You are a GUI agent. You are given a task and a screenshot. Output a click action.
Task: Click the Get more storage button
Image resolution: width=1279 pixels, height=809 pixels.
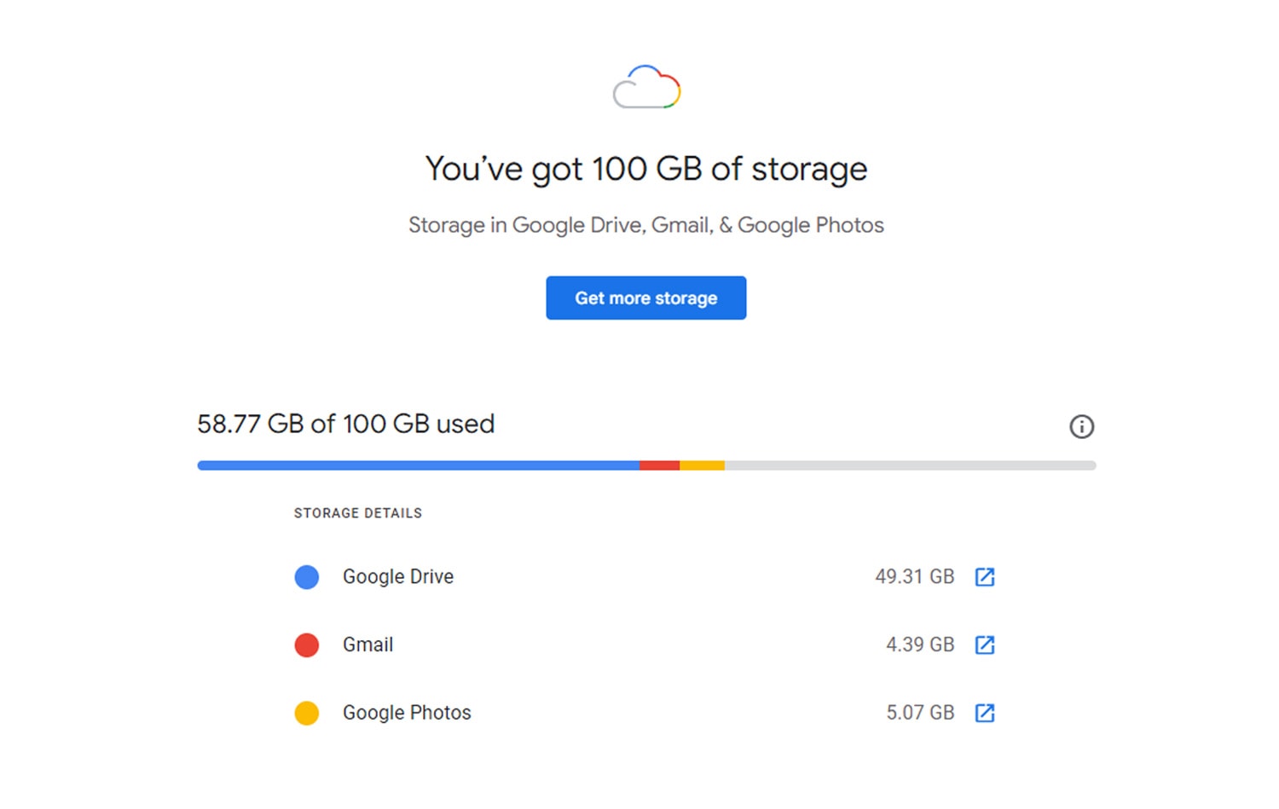click(x=645, y=298)
